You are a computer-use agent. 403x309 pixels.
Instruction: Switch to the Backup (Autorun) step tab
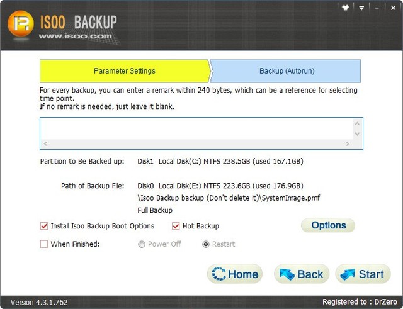click(x=285, y=71)
